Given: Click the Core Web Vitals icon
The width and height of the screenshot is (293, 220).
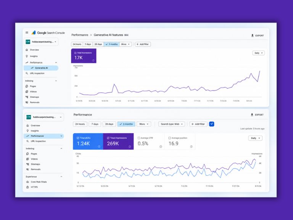Looking at the screenshot, I should (27, 182).
